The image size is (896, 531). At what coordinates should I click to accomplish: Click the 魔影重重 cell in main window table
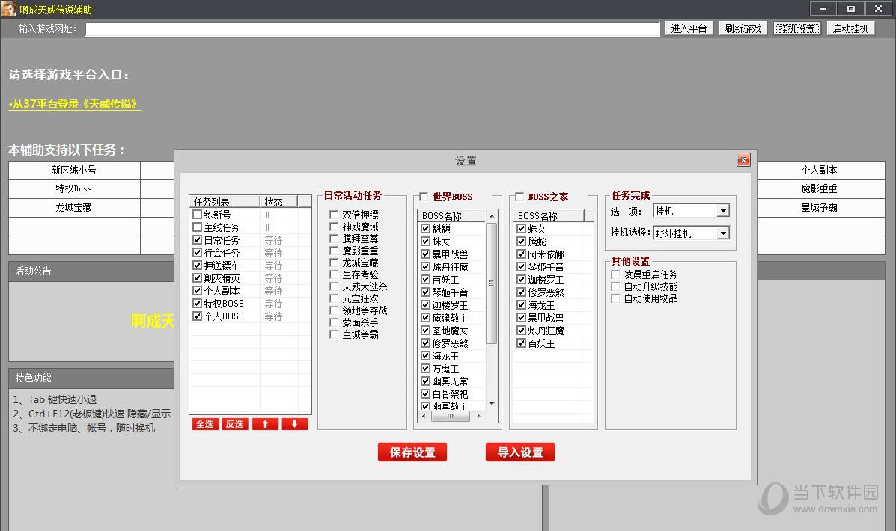(x=820, y=189)
